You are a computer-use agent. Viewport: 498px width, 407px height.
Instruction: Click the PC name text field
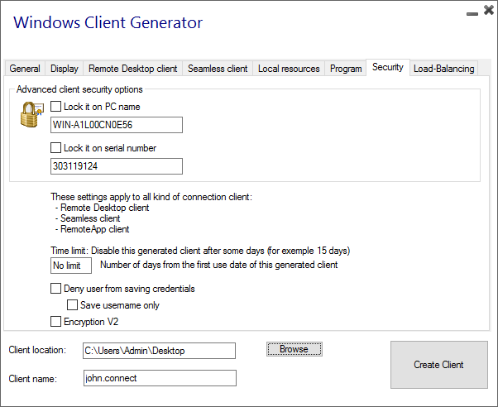coord(116,125)
